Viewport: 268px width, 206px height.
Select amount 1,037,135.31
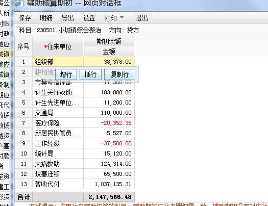tap(109, 184)
